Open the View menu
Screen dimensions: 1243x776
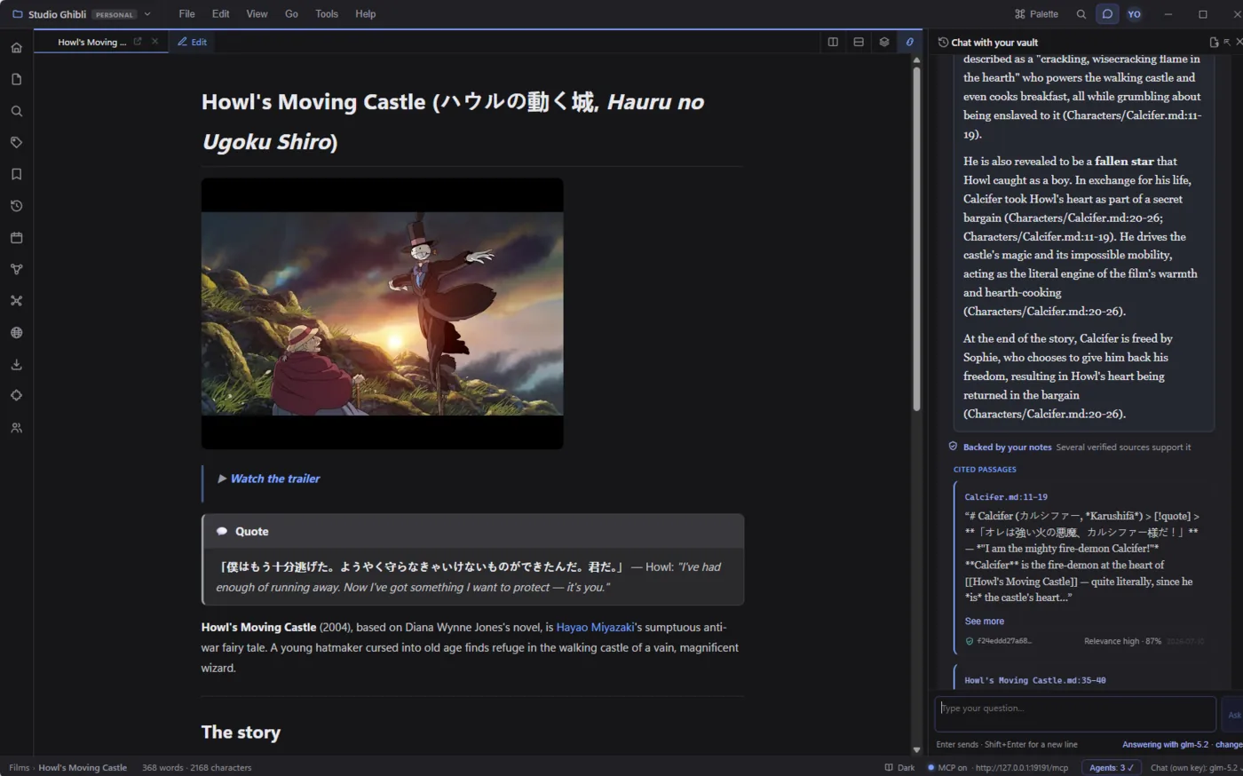tap(257, 14)
